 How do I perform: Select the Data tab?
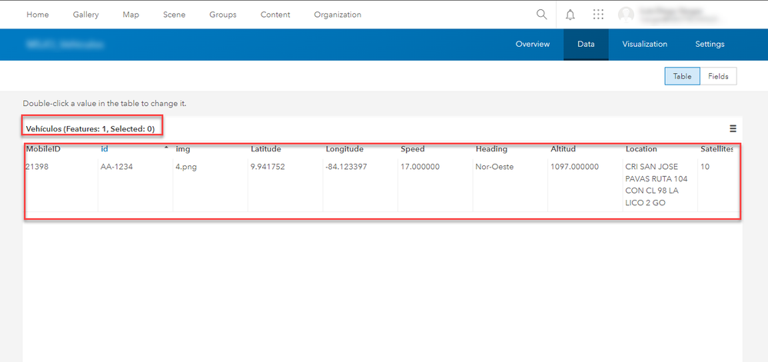coord(586,44)
